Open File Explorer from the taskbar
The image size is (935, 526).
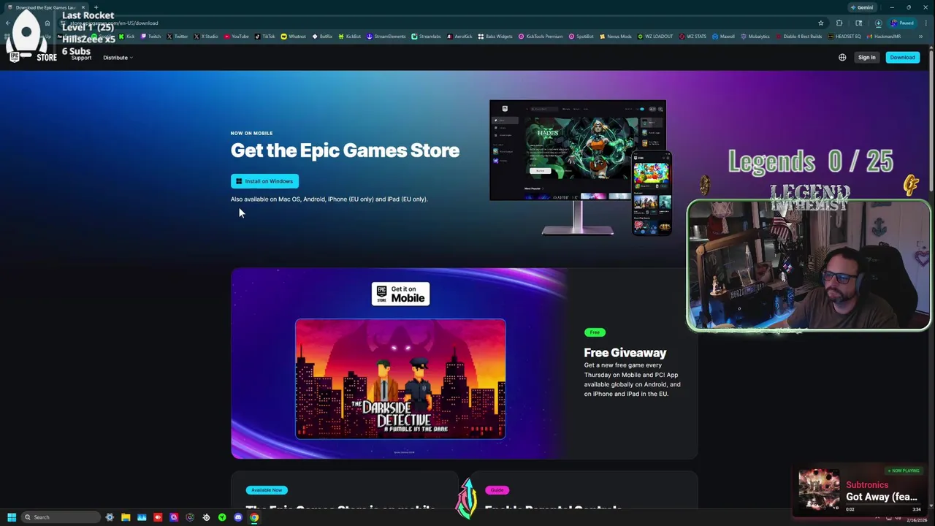coord(126,517)
